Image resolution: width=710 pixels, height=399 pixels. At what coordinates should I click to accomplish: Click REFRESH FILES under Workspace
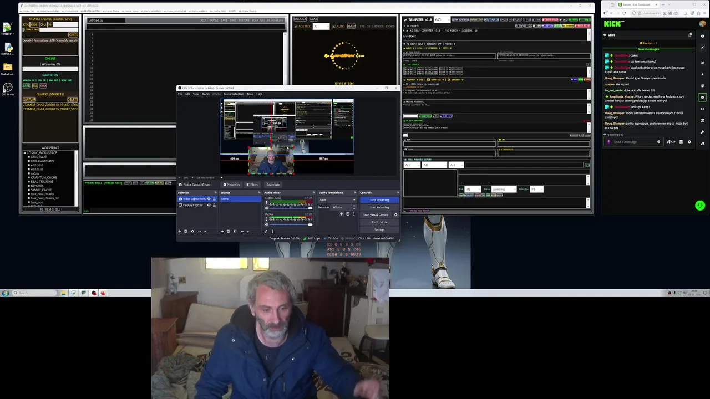(50, 209)
